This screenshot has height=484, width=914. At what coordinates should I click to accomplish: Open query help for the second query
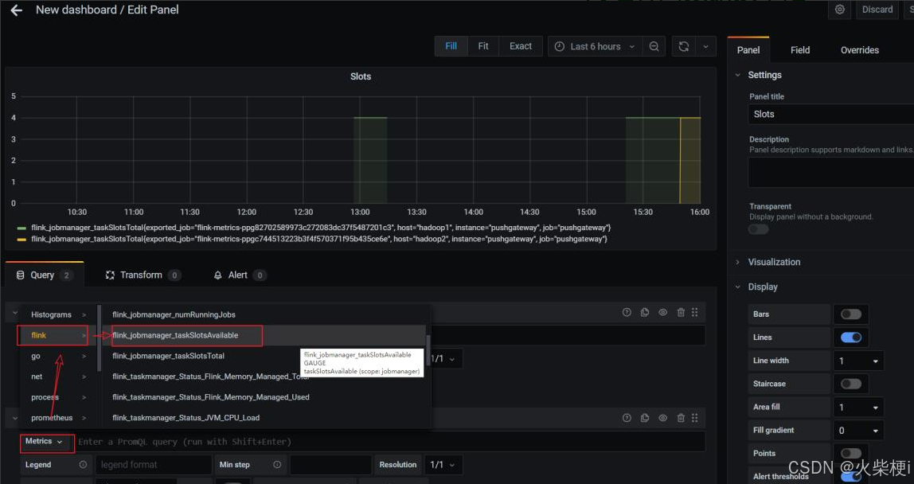click(627, 417)
